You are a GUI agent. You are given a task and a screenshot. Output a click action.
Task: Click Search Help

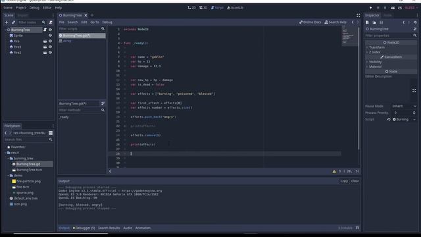[335, 22]
